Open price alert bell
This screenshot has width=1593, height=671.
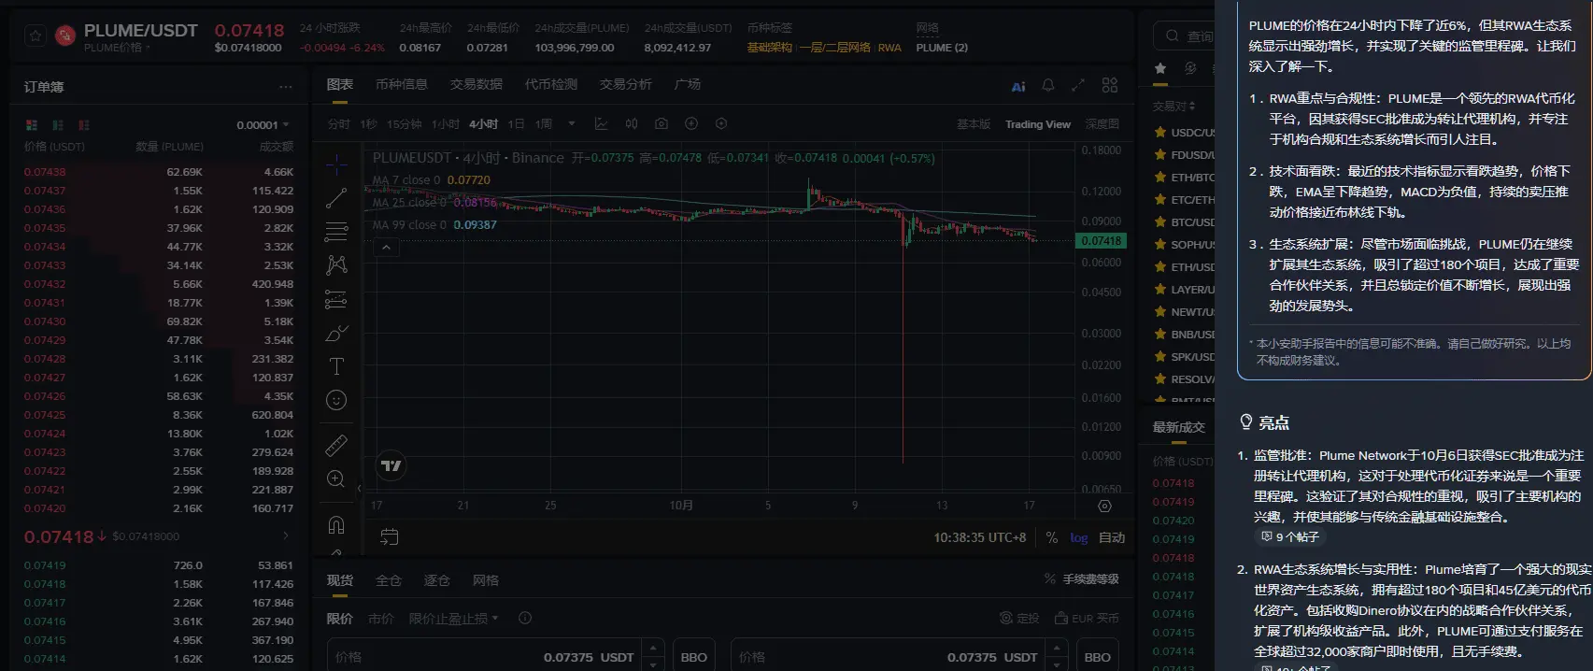click(x=1048, y=85)
